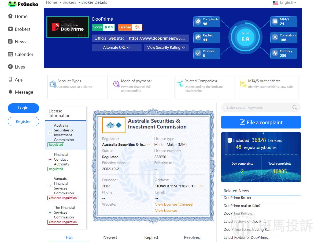Click the search magnifier icon
Viewport: 318px width, 242px height.
[x=294, y=108]
